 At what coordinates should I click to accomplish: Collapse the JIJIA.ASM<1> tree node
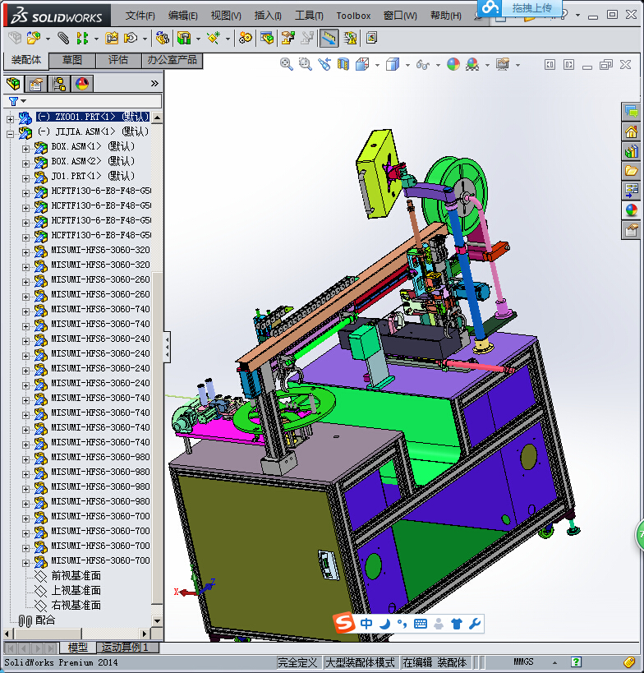(x=11, y=134)
